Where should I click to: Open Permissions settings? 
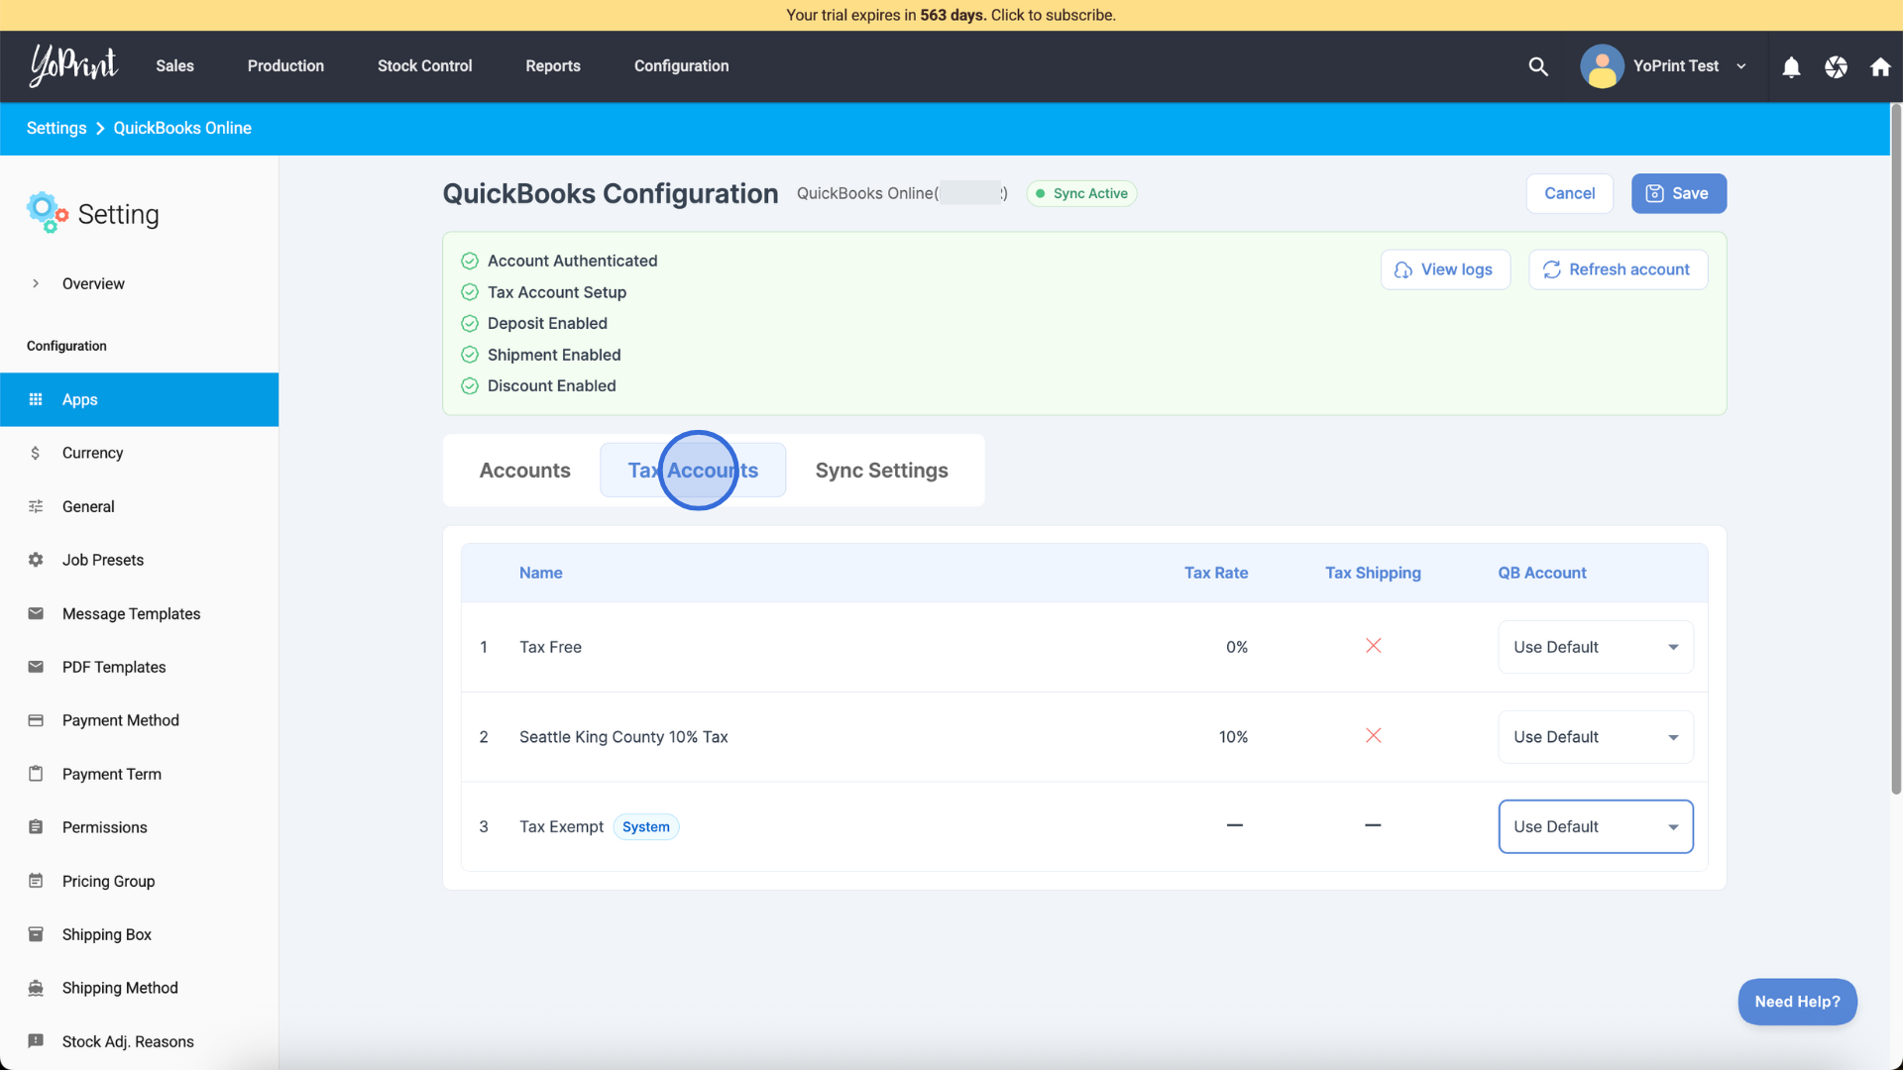(139, 827)
